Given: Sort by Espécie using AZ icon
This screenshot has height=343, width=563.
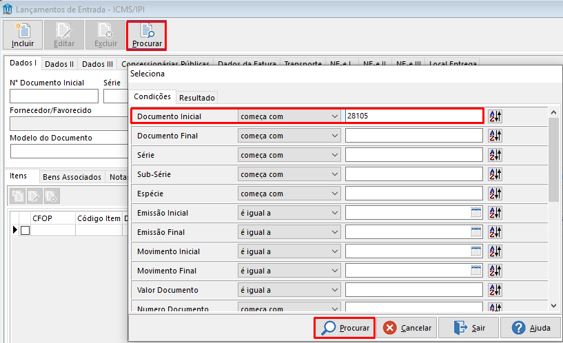Looking at the screenshot, I should pos(495,194).
